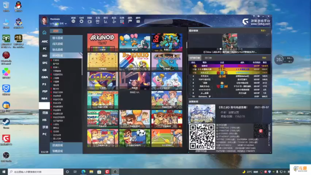The height and width of the screenshot is (175, 311).
Task: Open Microsoft Edge in the taskbar
Action: [83, 171]
